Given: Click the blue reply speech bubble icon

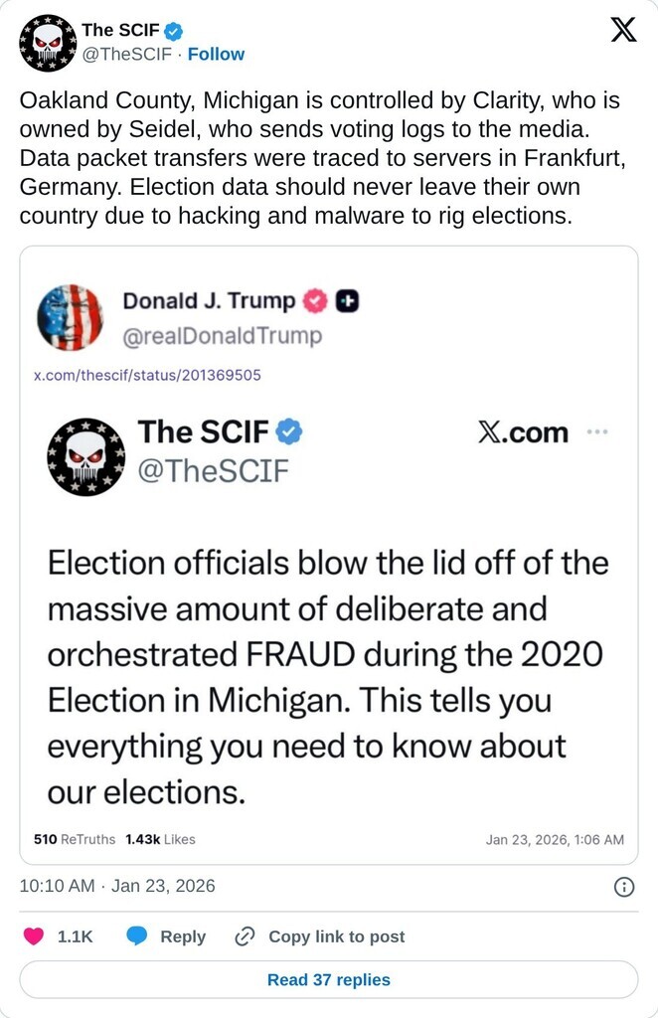Looking at the screenshot, I should pyautogui.click(x=138, y=936).
